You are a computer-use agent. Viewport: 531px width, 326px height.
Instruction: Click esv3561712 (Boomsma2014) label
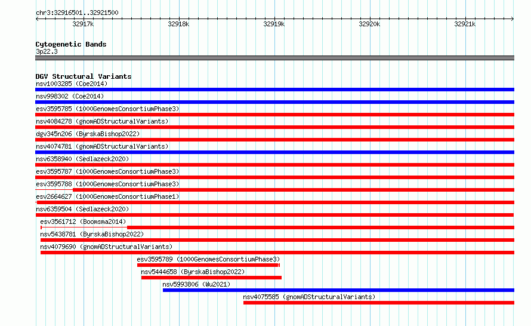point(83,222)
